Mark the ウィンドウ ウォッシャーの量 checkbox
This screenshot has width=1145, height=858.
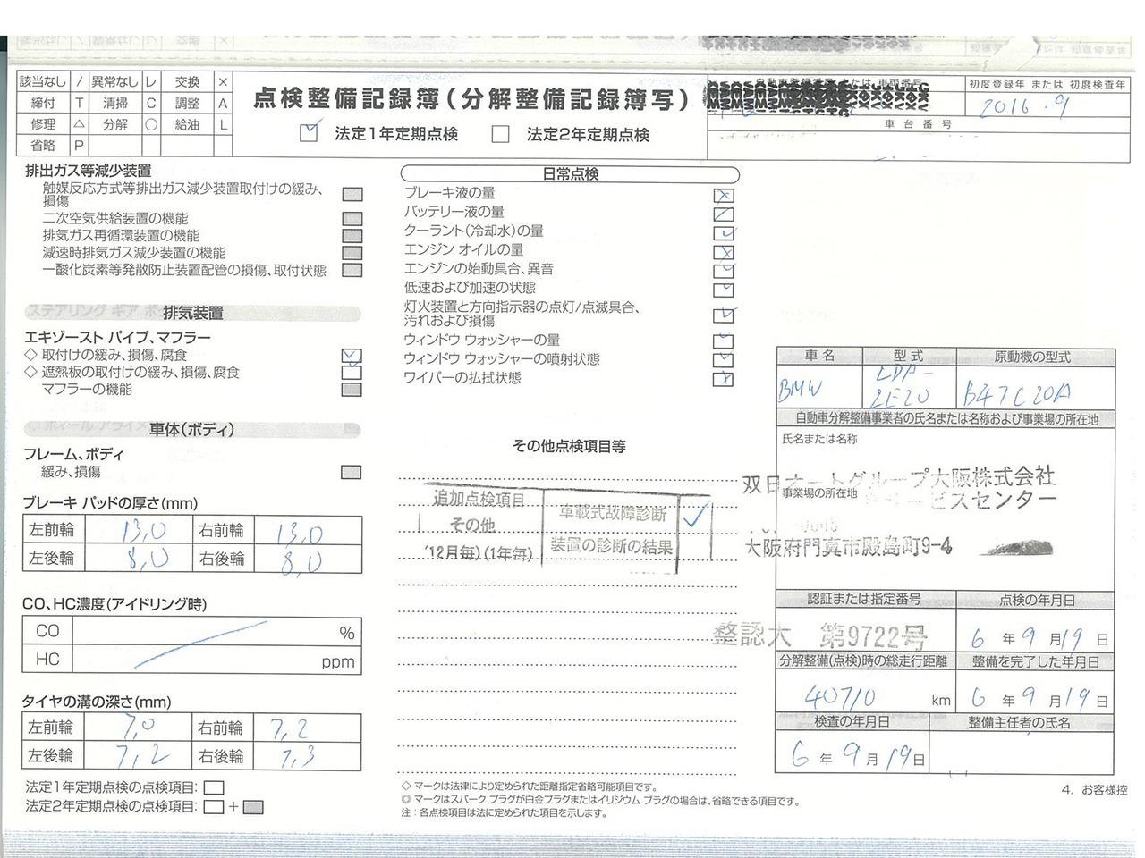[723, 341]
